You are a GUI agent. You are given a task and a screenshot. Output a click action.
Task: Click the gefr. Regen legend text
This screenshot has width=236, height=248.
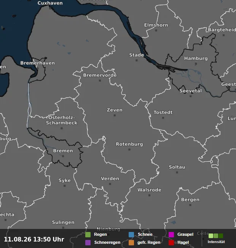(149, 242)
